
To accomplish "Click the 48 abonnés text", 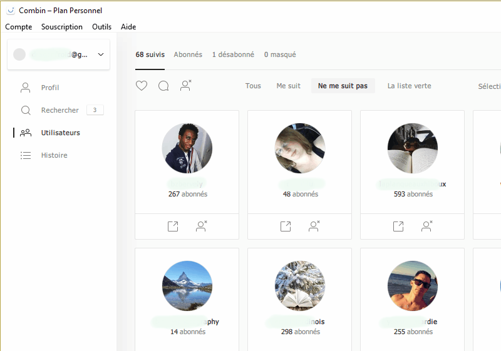I will point(301,194).
